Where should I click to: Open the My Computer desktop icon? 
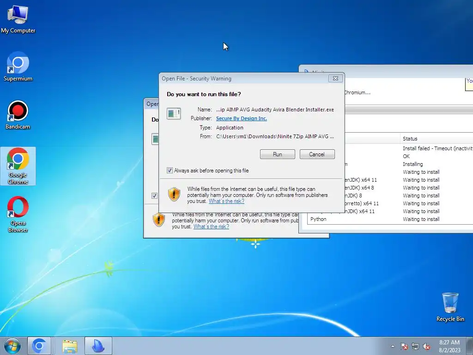[18, 19]
